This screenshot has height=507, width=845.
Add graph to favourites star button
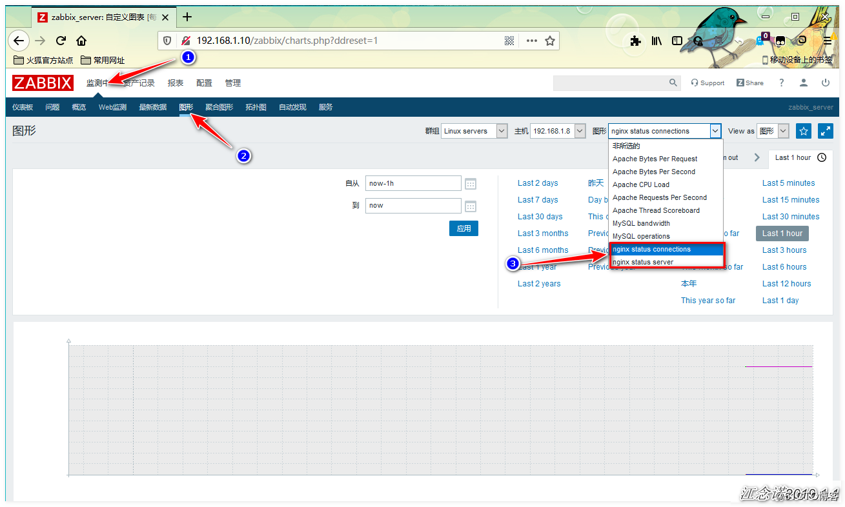coord(804,131)
